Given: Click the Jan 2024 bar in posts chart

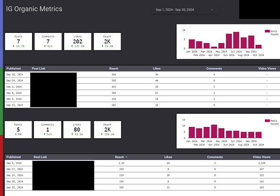Looking at the screenshot, I should pos(192,44).
